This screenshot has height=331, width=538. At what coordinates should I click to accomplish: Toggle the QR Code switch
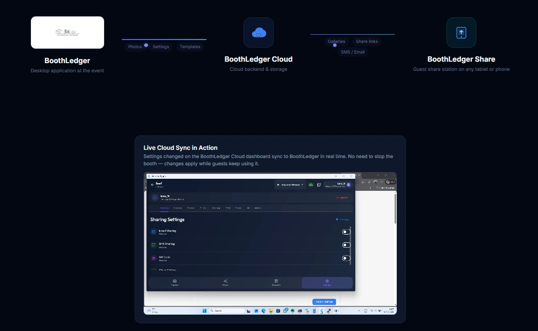[346, 258]
